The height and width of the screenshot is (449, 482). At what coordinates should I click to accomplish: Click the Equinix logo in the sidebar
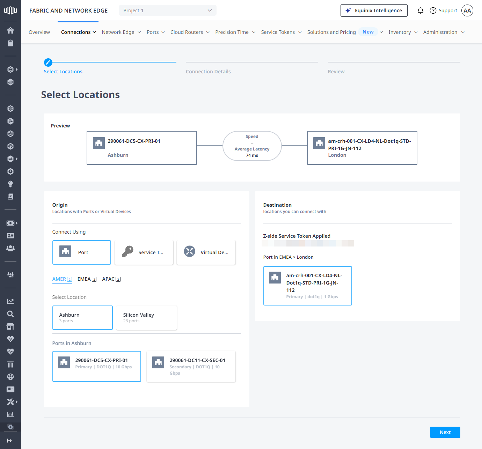10,10
